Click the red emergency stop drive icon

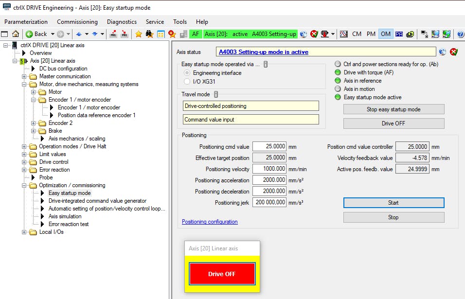325,34
